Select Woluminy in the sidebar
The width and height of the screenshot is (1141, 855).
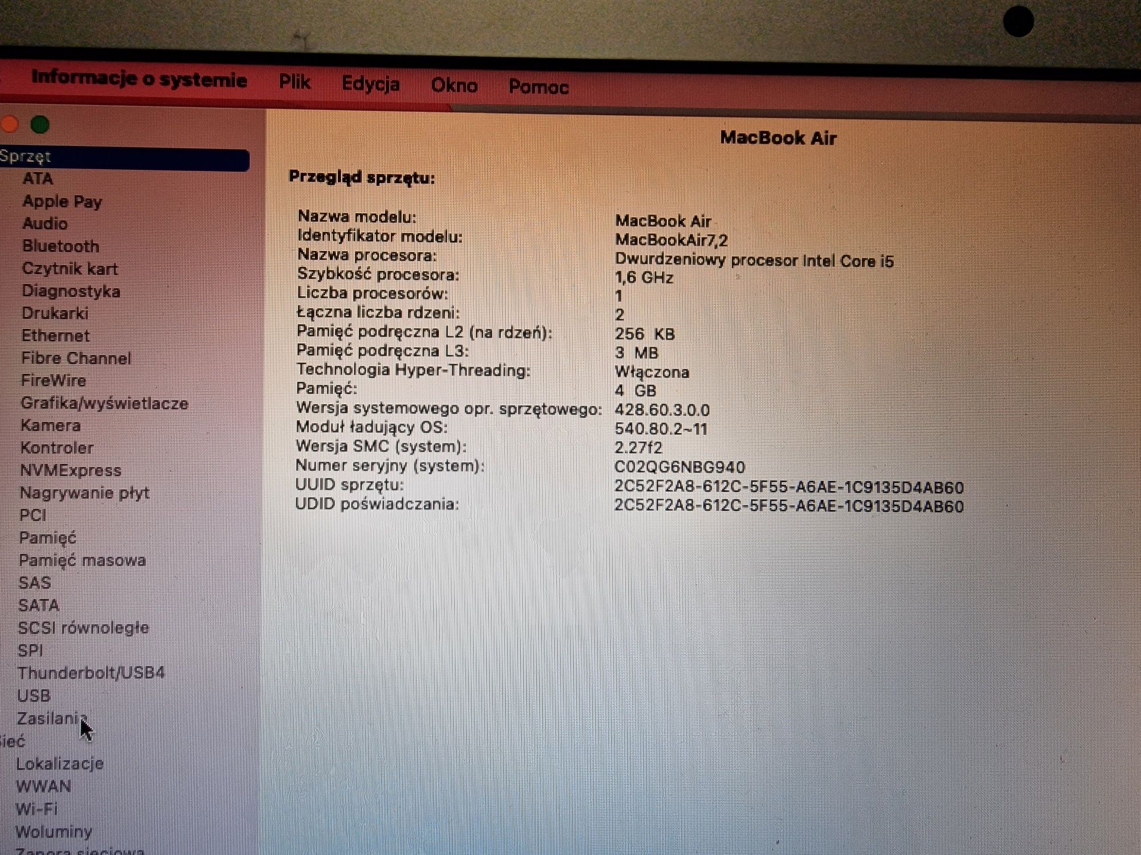tap(54, 832)
